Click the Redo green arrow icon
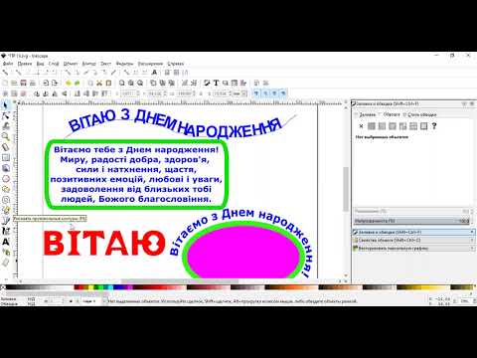Viewport: 477px width, 358px height. [78, 83]
